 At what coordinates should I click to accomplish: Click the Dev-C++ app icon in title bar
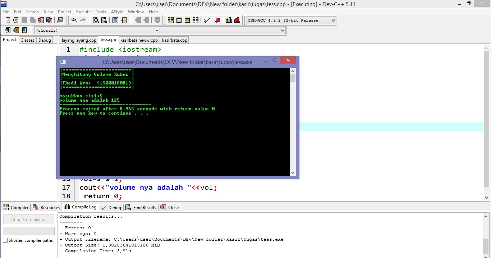click(x=4, y=4)
